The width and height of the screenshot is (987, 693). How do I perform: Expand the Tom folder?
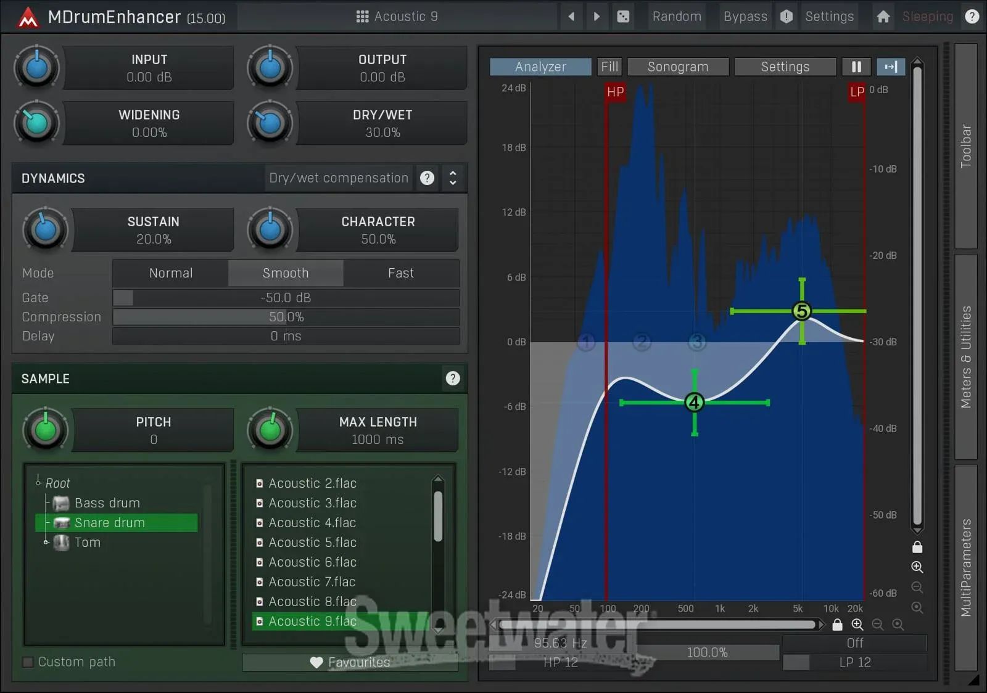46,543
